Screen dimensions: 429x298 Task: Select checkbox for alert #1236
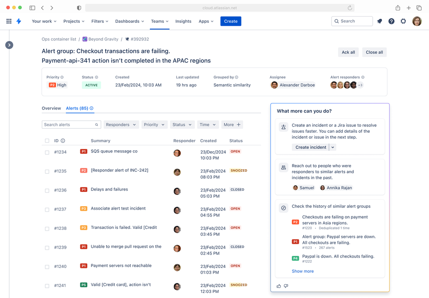point(47,191)
